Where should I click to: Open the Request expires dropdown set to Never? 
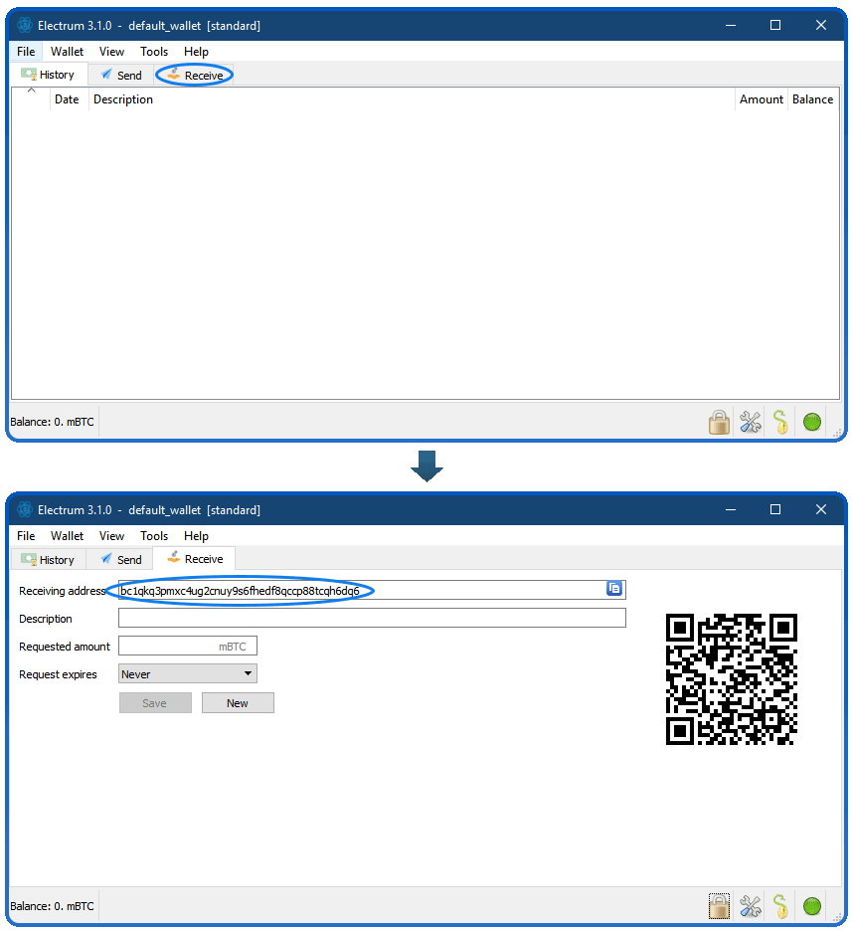coord(188,674)
